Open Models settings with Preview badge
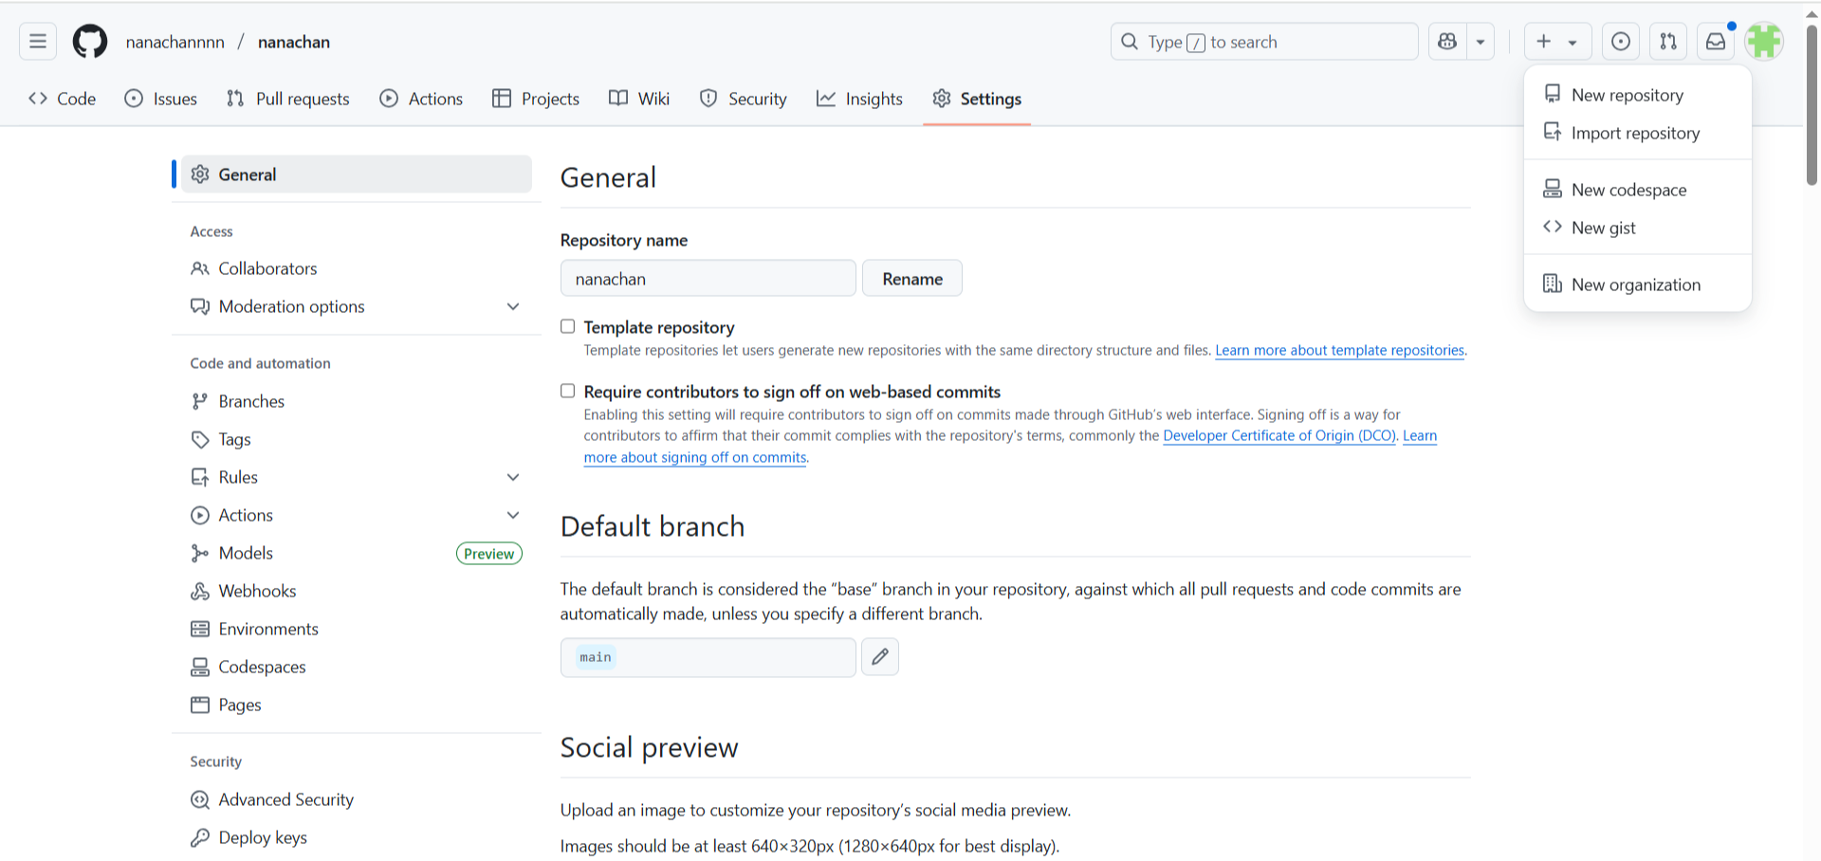Viewport: 1821px width, 861px height. click(356, 554)
